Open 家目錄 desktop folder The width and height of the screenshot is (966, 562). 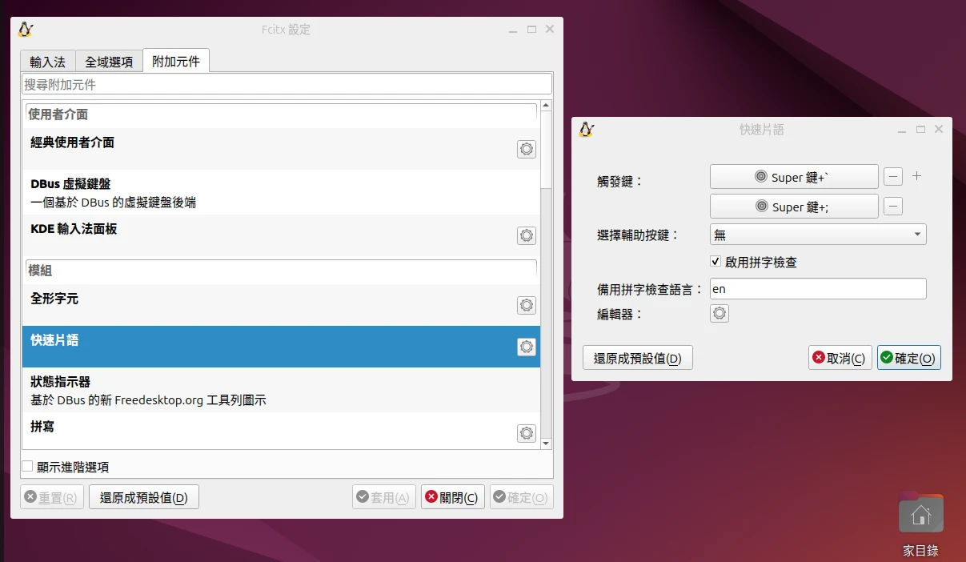click(x=920, y=516)
